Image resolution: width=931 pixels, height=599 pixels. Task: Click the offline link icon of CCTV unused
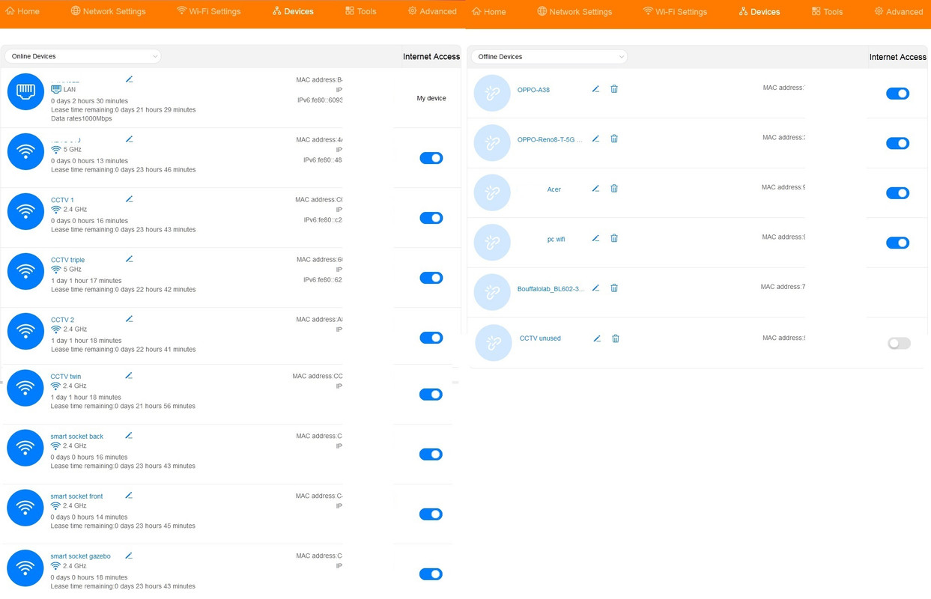(494, 342)
